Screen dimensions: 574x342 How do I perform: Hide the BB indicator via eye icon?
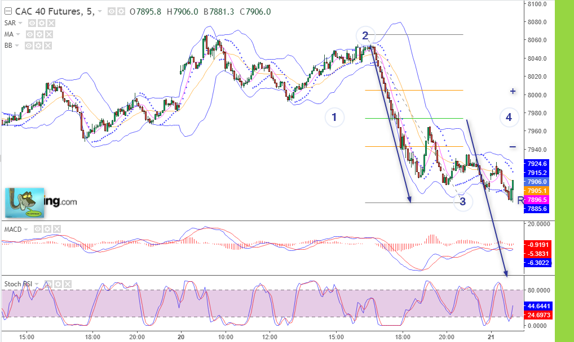(29, 46)
